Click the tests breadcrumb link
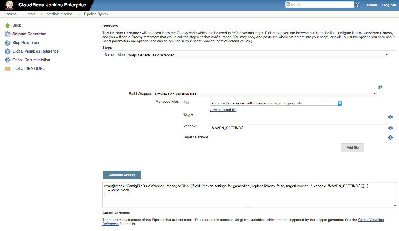The image size is (399, 231). (31, 14)
